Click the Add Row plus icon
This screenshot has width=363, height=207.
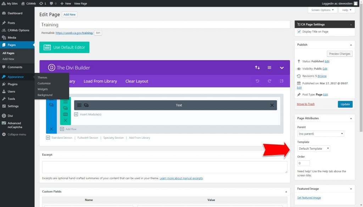[62, 129]
